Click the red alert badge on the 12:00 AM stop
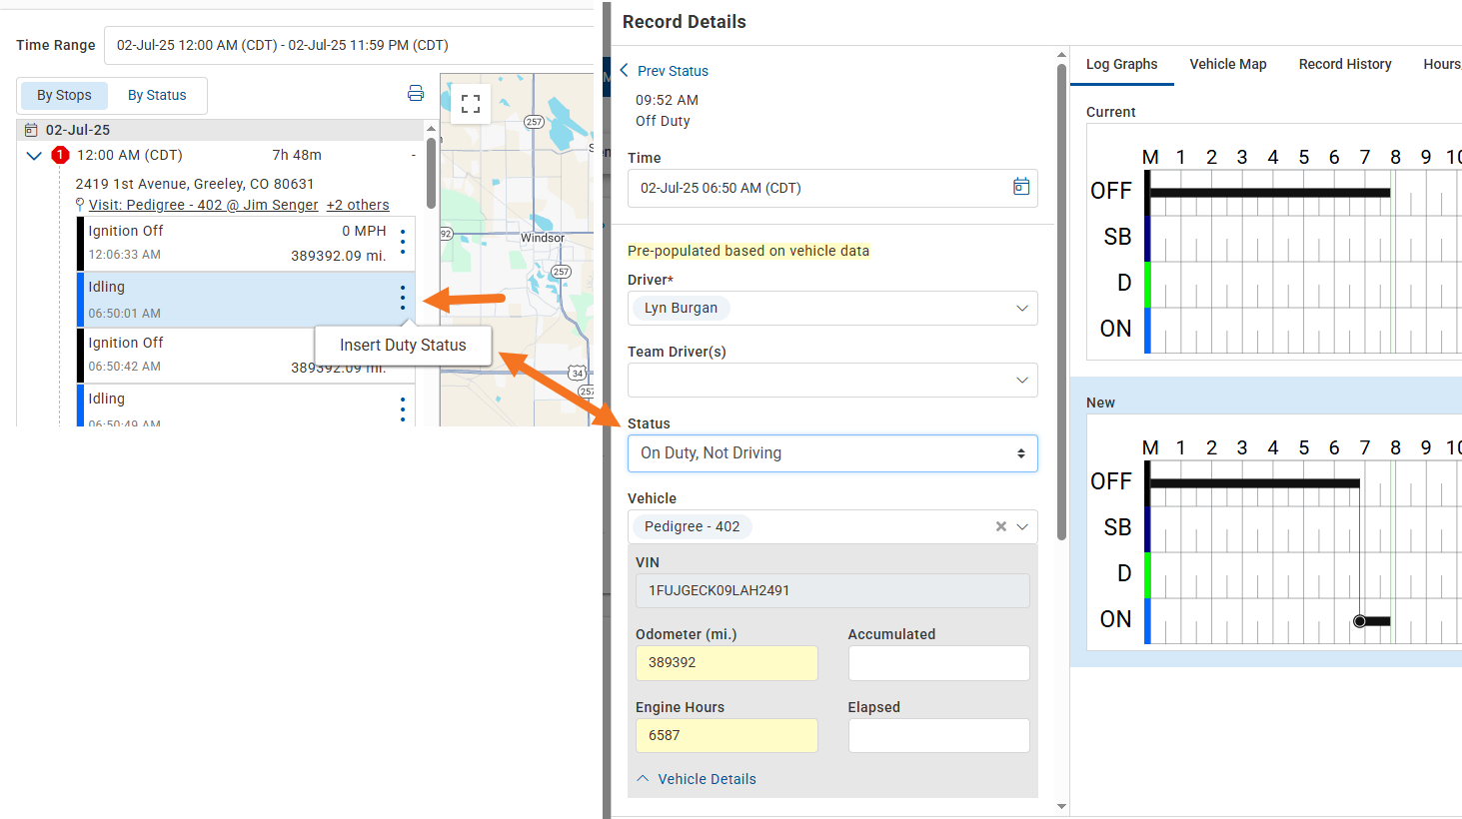Image resolution: width=1462 pixels, height=819 pixels. [x=60, y=155]
